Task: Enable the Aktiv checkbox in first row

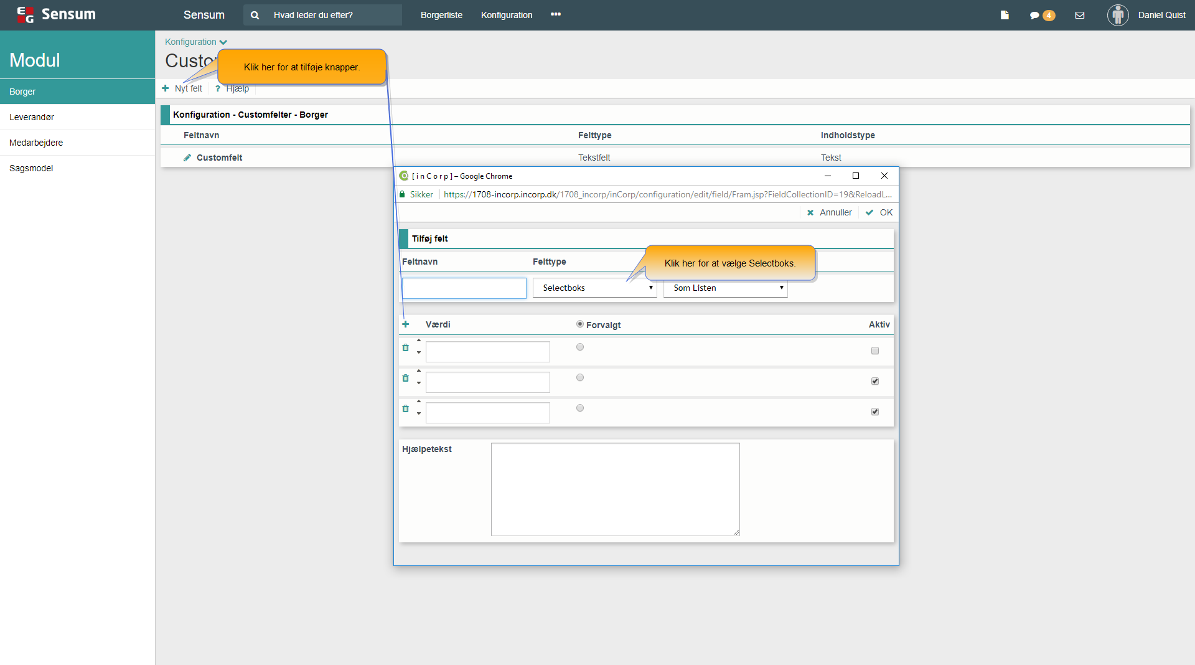Action: click(x=875, y=351)
